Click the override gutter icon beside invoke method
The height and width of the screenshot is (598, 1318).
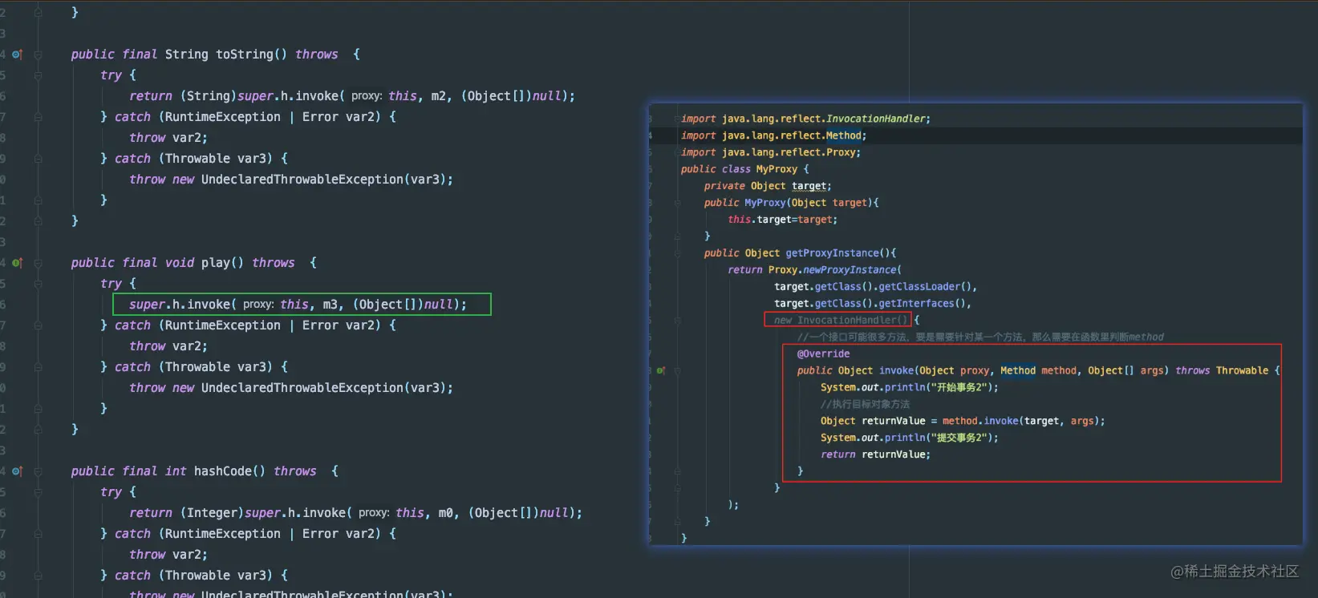661,370
